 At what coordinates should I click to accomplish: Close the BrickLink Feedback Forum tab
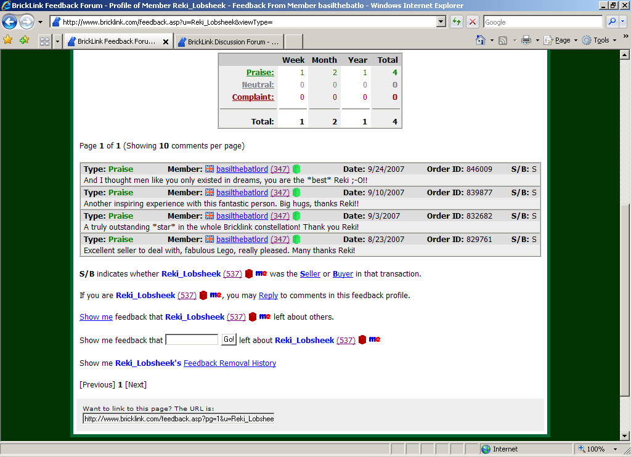[165, 41]
